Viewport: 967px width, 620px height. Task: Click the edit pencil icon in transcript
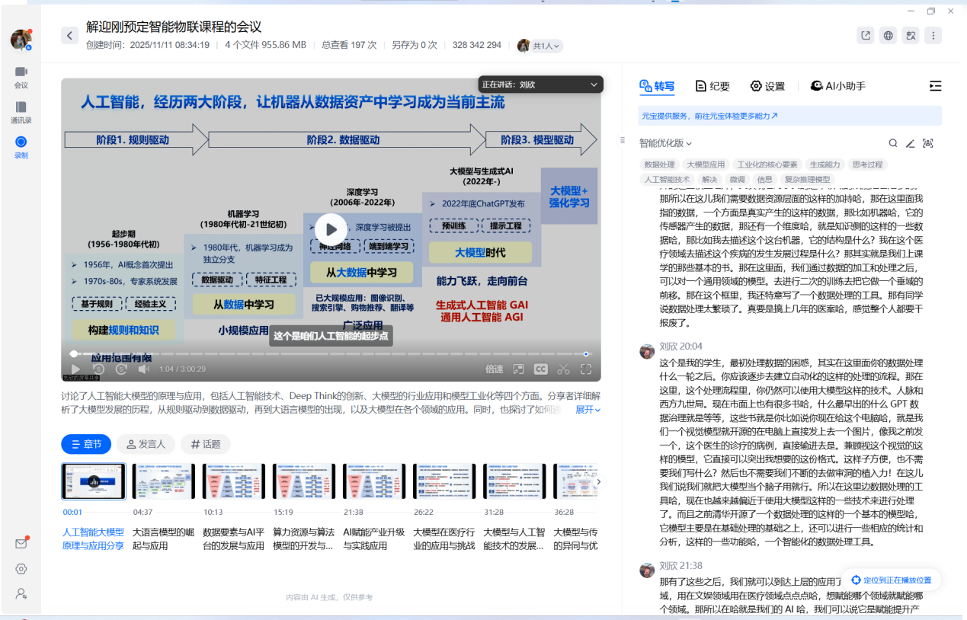pos(910,143)
